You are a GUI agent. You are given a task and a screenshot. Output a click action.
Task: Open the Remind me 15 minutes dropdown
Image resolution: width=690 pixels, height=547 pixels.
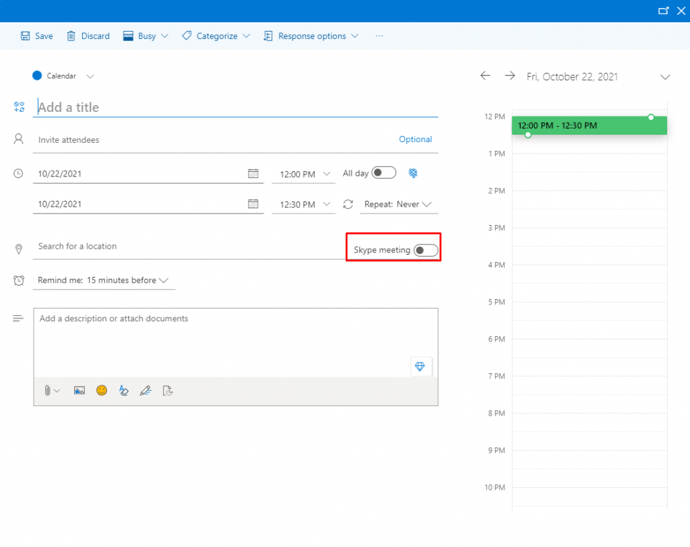click(104, 280)
